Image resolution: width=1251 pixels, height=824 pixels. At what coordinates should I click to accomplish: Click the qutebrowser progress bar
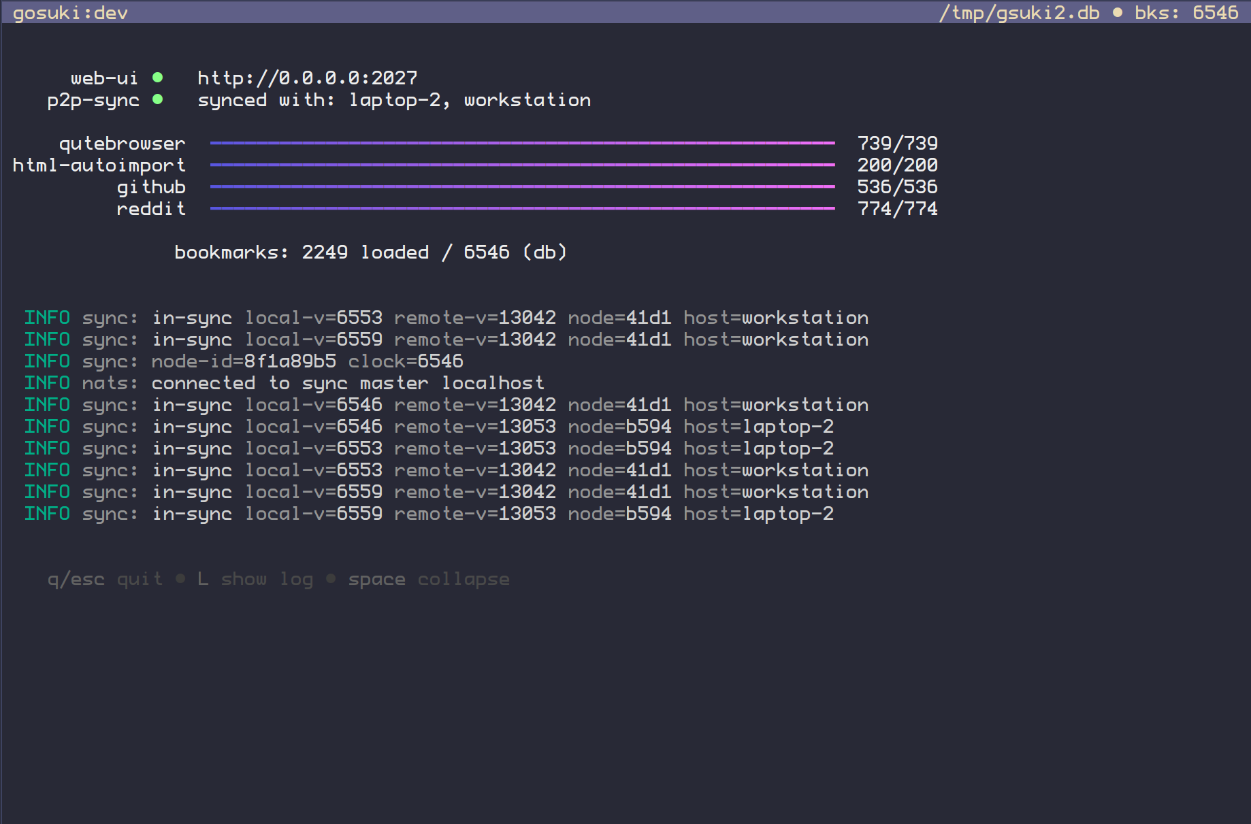[x=522, y=143]
